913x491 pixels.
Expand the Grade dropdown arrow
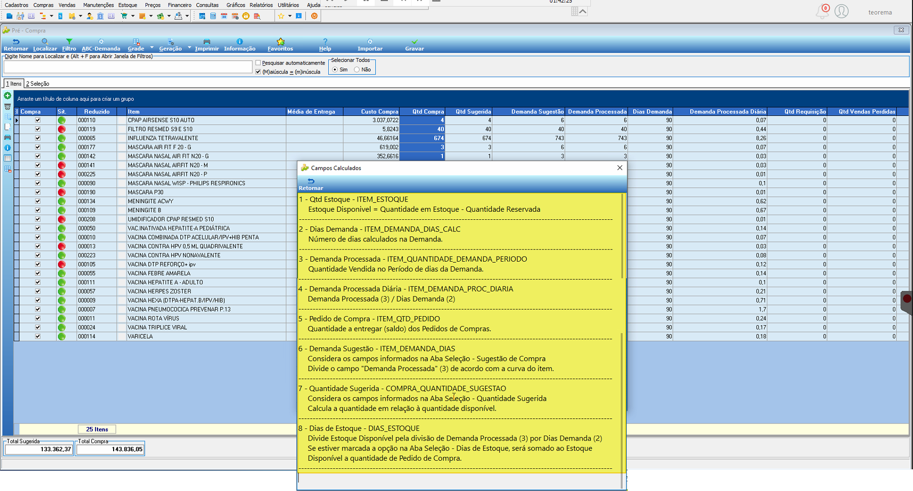pos(152,48)
